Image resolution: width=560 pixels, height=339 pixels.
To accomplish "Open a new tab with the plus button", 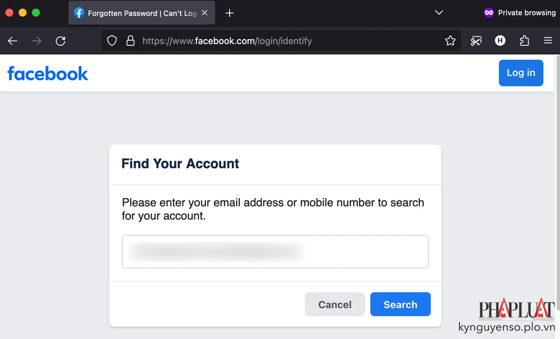I will click(x=229, y=12).
